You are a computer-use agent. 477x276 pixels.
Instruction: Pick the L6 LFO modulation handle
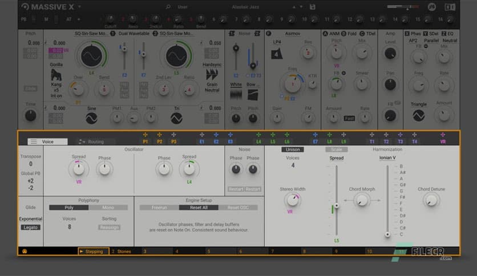tap(287, 135)
